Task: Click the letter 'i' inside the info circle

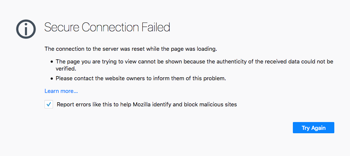Action: 26,29
